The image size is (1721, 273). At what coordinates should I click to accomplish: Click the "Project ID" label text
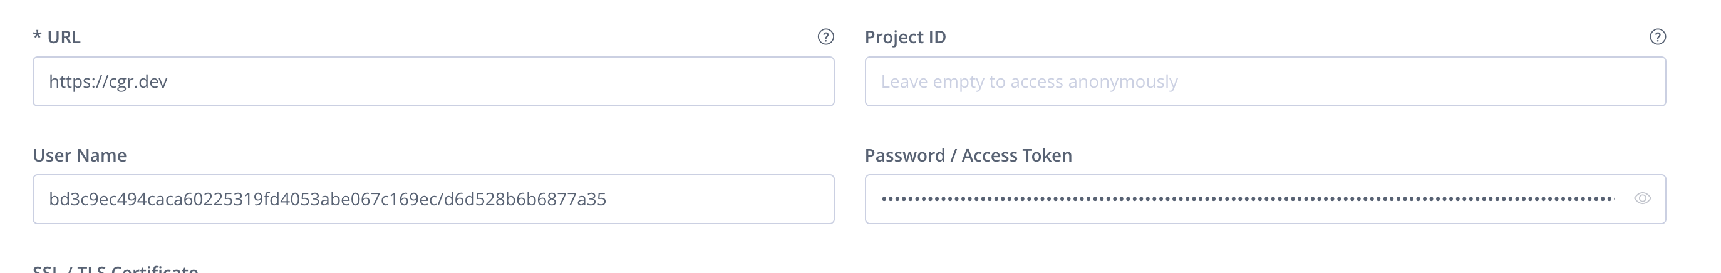point(905,38)
